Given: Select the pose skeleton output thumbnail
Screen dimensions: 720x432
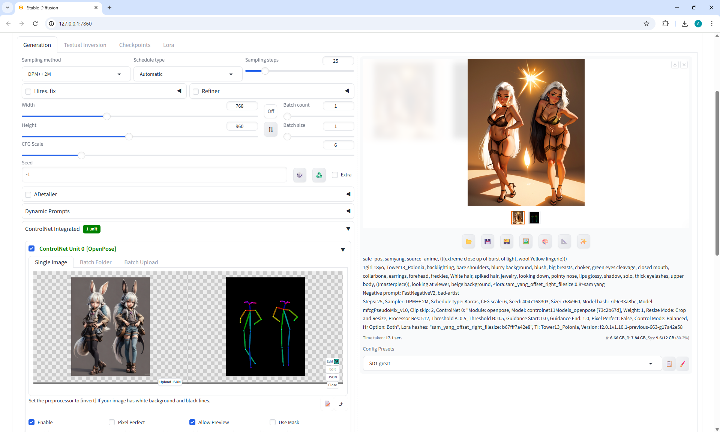Looking at the screenshot, I should [534, 218].
